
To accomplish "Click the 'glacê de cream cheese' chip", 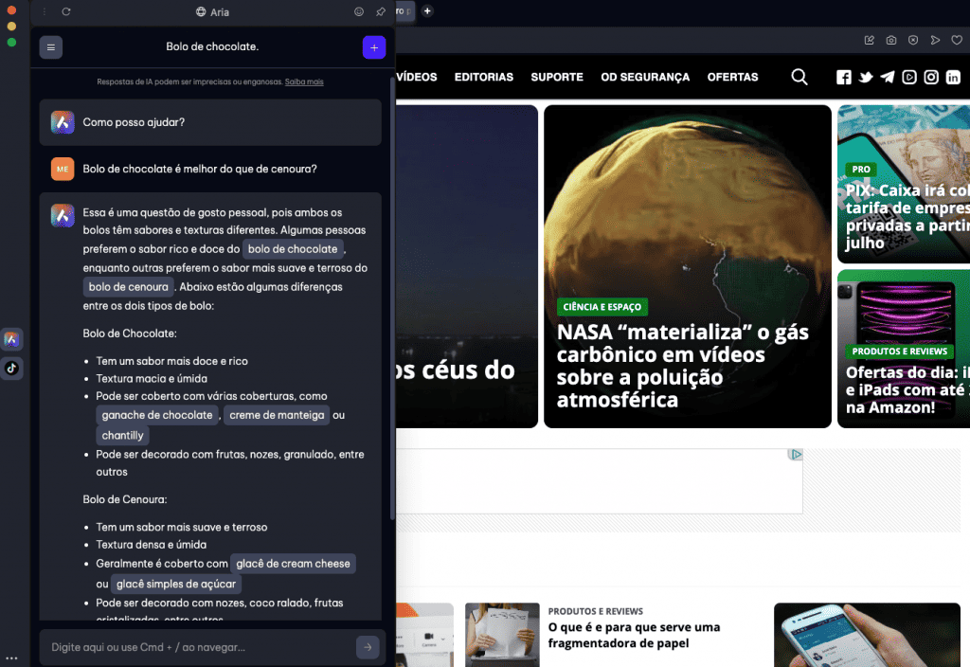I will [x=294, y=564].
